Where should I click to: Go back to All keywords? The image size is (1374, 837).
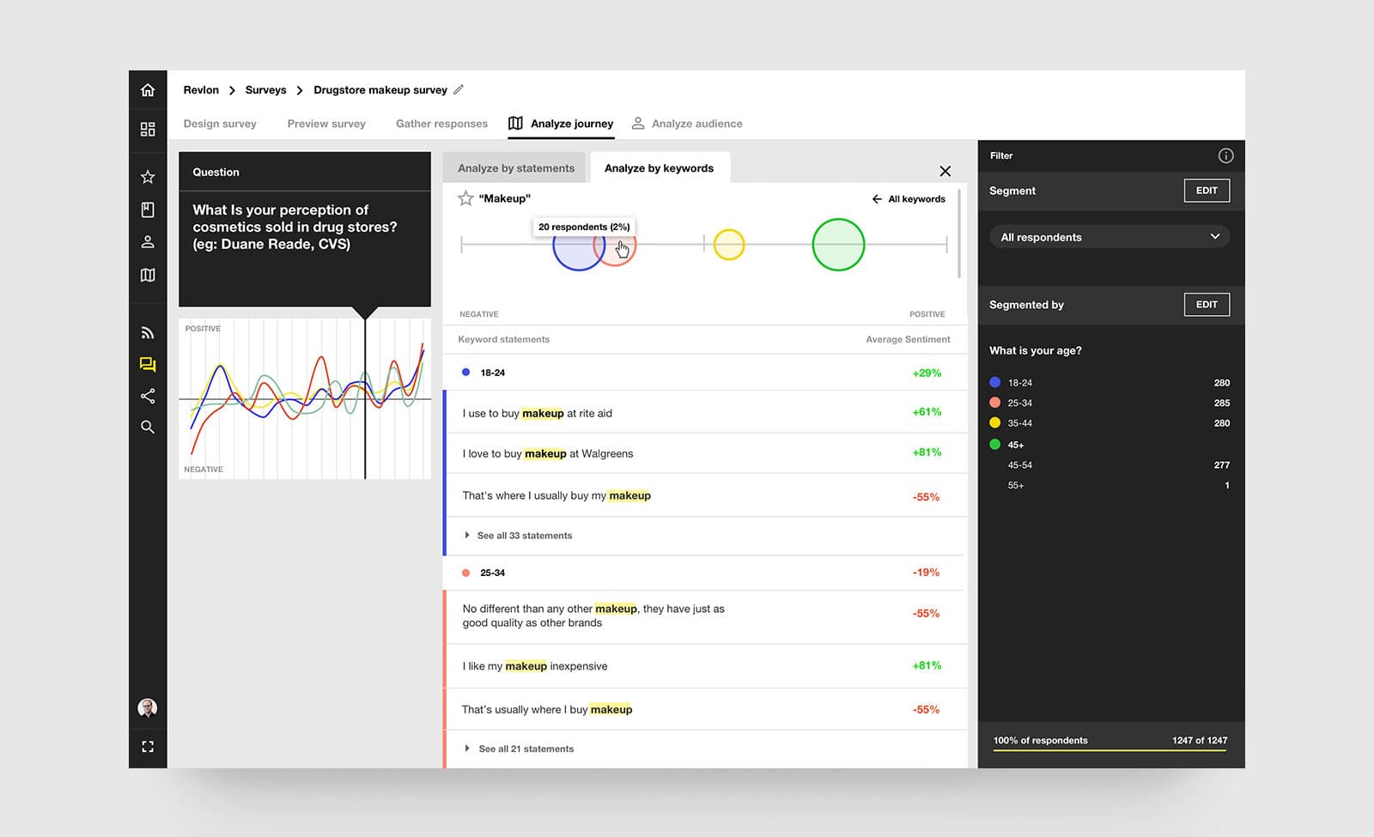click(909, 199)
